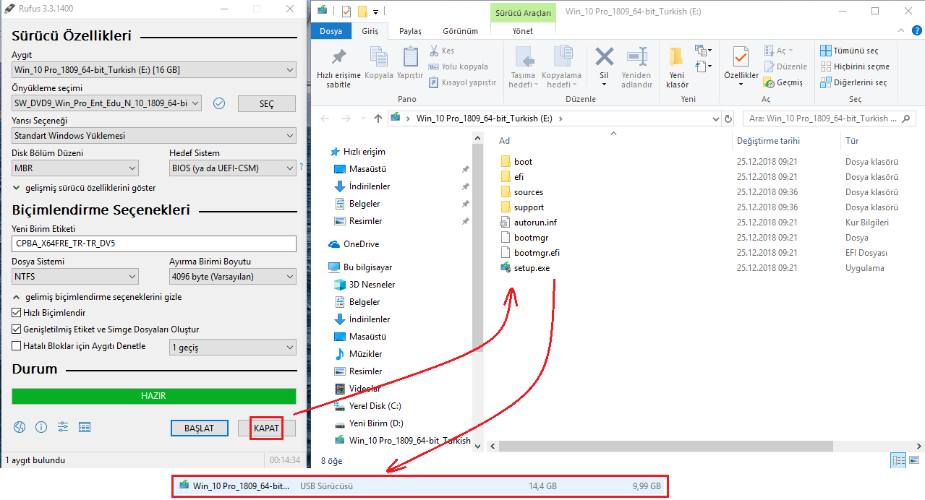This screenshot has width=925, height=500.
Task: Expand gelişmiş sürücü özelliklerini göster
Action: 85,188
